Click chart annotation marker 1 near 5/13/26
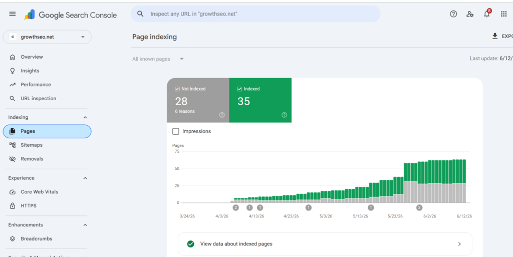The width and height of the screenshot is (513, 257). [x=371, y=207]
